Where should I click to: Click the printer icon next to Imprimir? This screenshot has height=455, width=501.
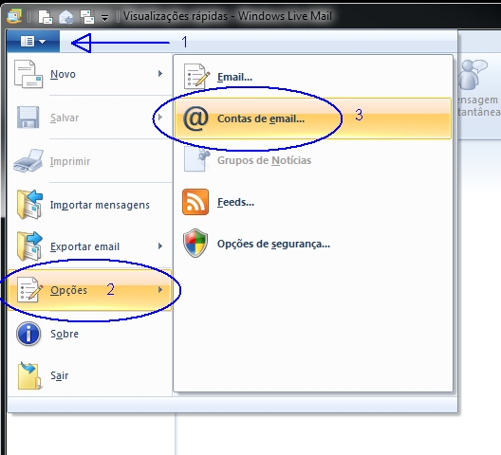pos(28,160)
